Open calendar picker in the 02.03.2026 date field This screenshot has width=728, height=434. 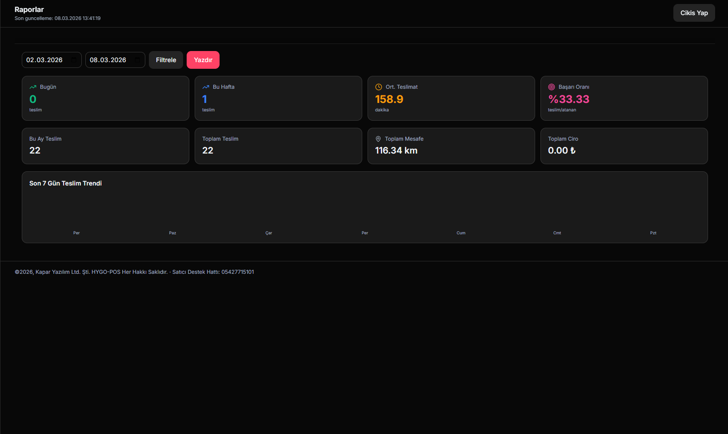point(74,60)
